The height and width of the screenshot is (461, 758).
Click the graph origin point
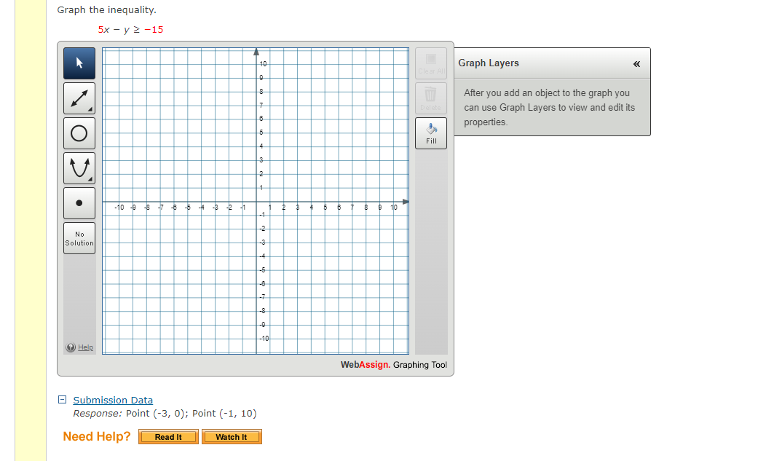coord(256,202)
